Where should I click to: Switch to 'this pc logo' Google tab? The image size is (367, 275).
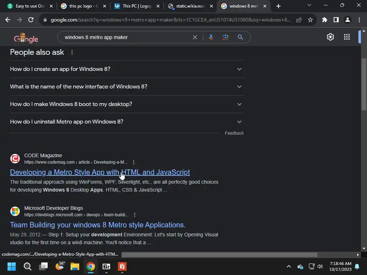(x=82, y=6)
